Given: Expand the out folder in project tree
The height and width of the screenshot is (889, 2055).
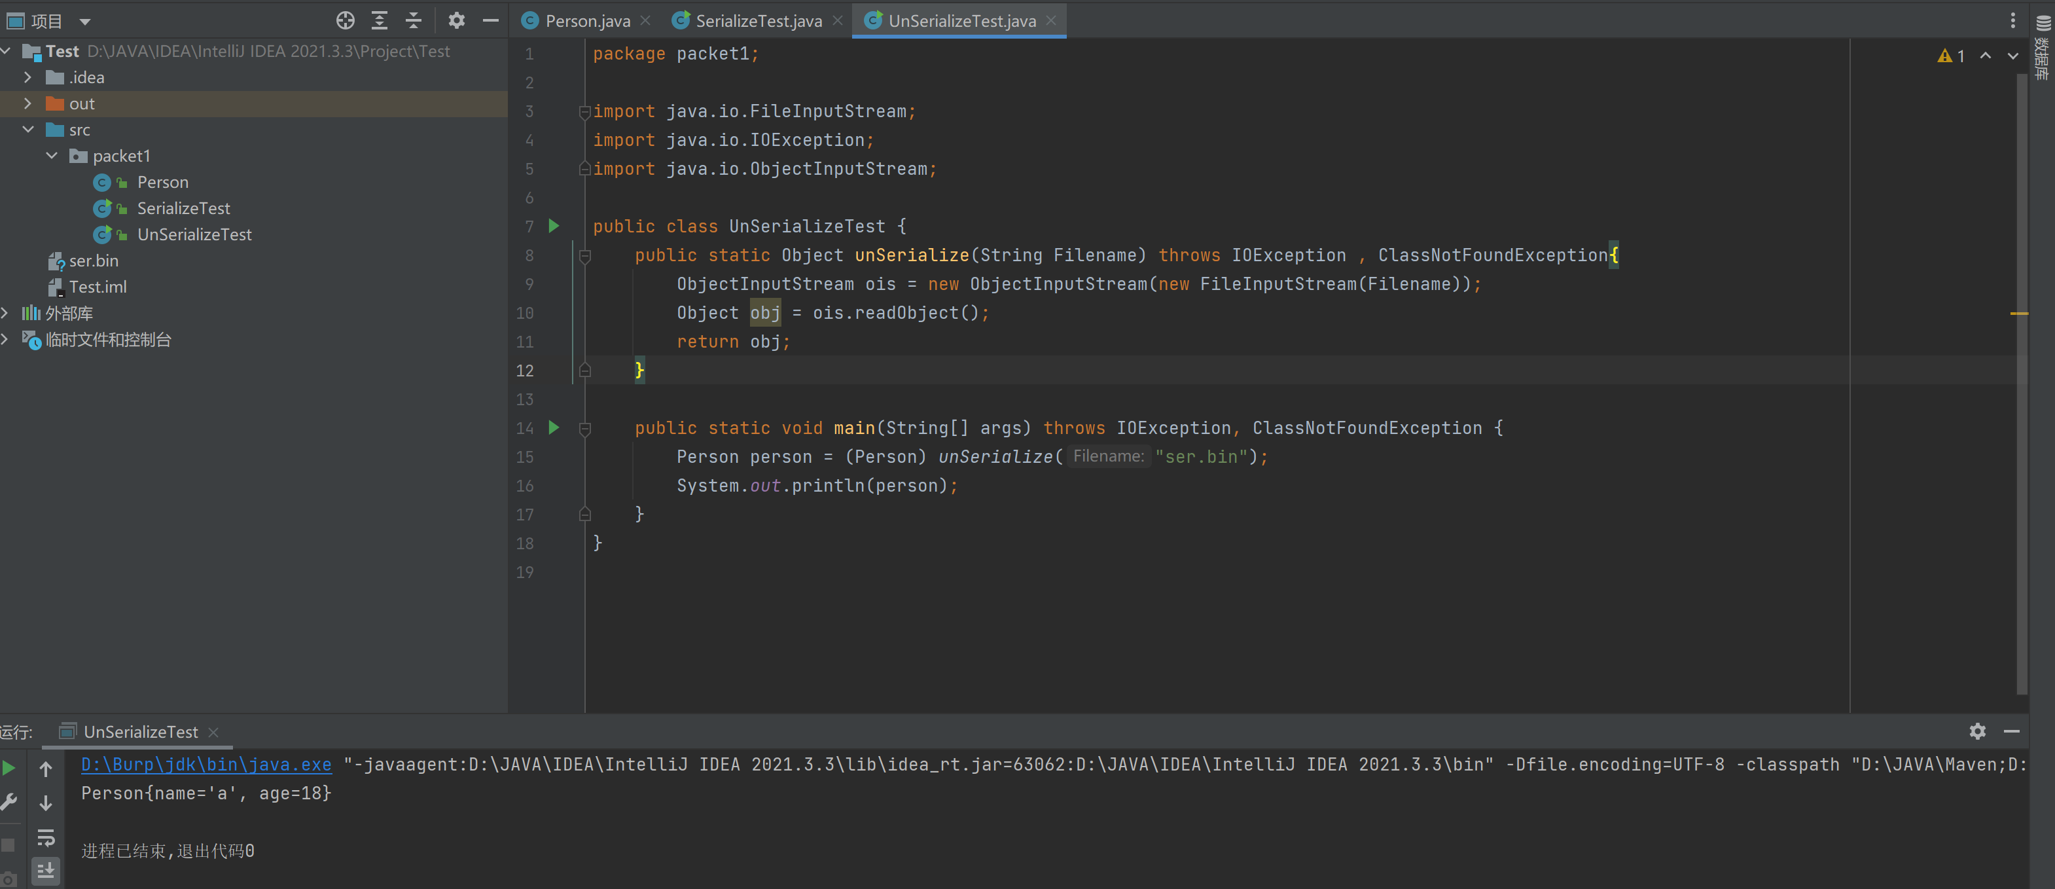Looking at the screenshot, I should coord(28,103).
